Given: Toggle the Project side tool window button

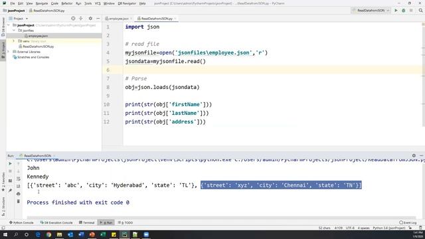Looking at the screenshot, I should point(3,50).
